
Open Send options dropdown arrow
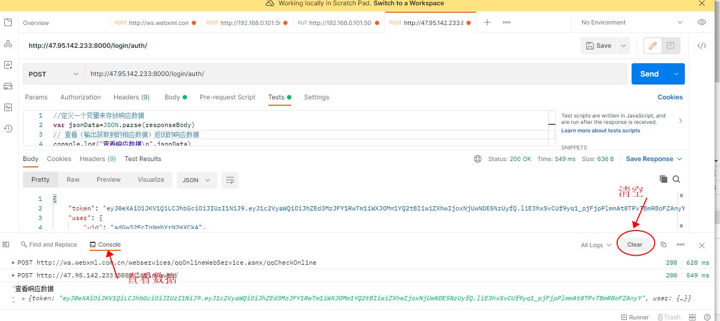pos(676,74)
